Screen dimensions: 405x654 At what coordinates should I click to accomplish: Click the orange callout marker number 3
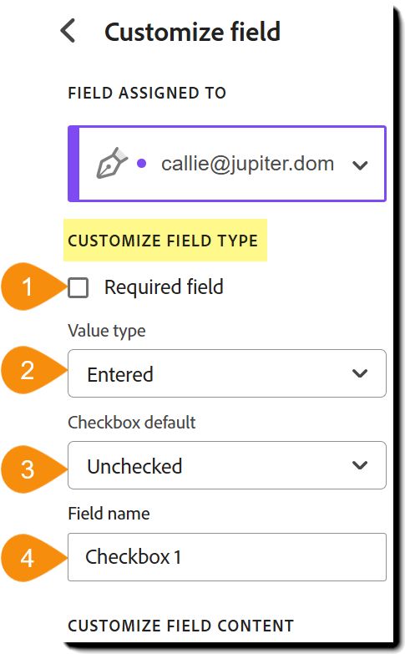[29, 469]
